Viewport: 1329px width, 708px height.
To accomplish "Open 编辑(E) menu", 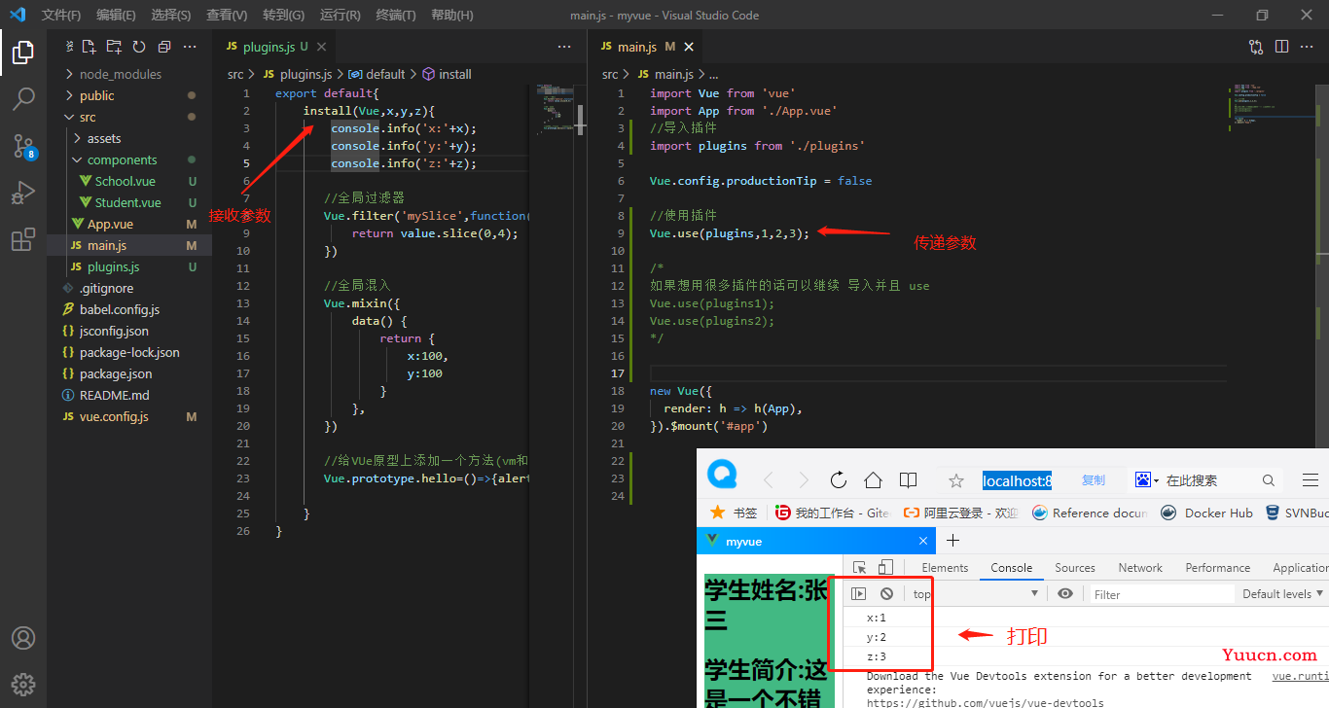I will pos(116,15).
